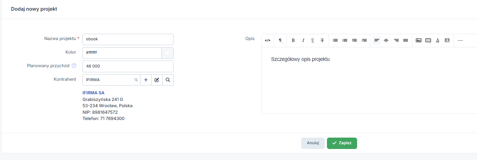
Task: Add new kontrahent with plus icon
Action: point(146,80)
